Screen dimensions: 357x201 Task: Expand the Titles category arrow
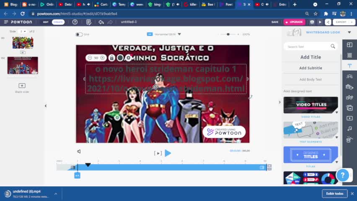pyautogui.click(x=336, y=162)
